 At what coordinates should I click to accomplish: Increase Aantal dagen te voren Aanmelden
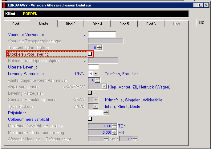98,79
